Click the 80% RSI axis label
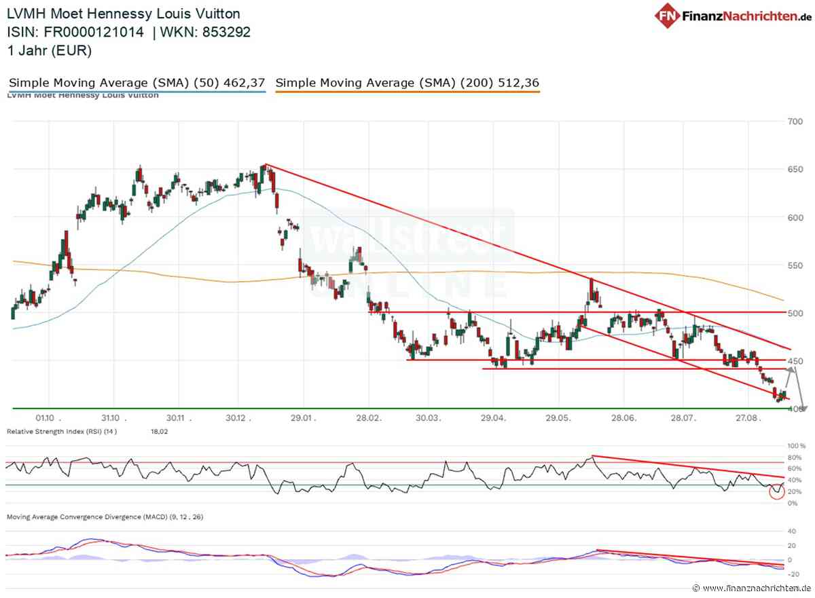The image size is (815, 598). coord(795,457)
